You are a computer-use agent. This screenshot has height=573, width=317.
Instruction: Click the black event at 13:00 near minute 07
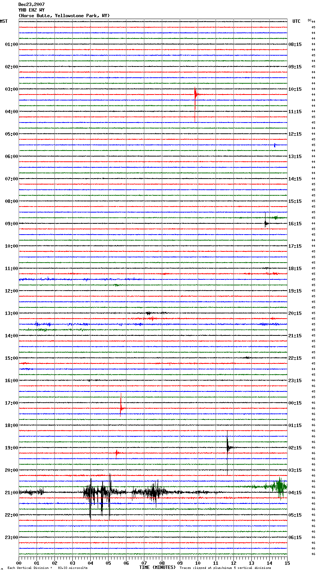pyautogui.click(x=148, y=313)
